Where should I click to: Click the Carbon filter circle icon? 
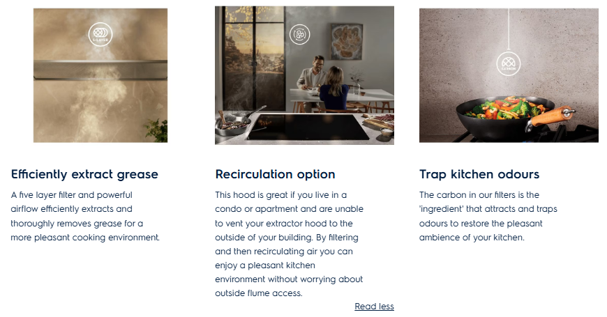coord(509,63)
